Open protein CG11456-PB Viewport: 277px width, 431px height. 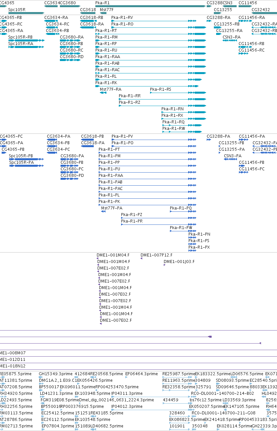(252, 162)
